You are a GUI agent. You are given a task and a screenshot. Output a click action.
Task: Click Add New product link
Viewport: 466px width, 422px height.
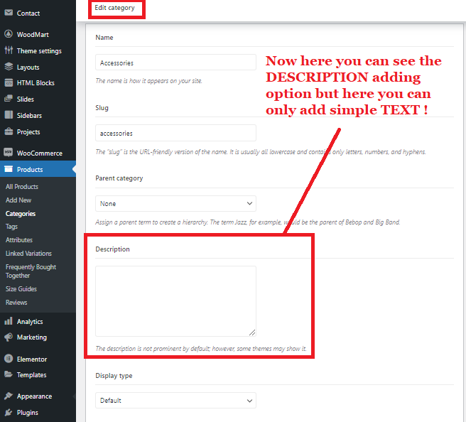(18, 200)
